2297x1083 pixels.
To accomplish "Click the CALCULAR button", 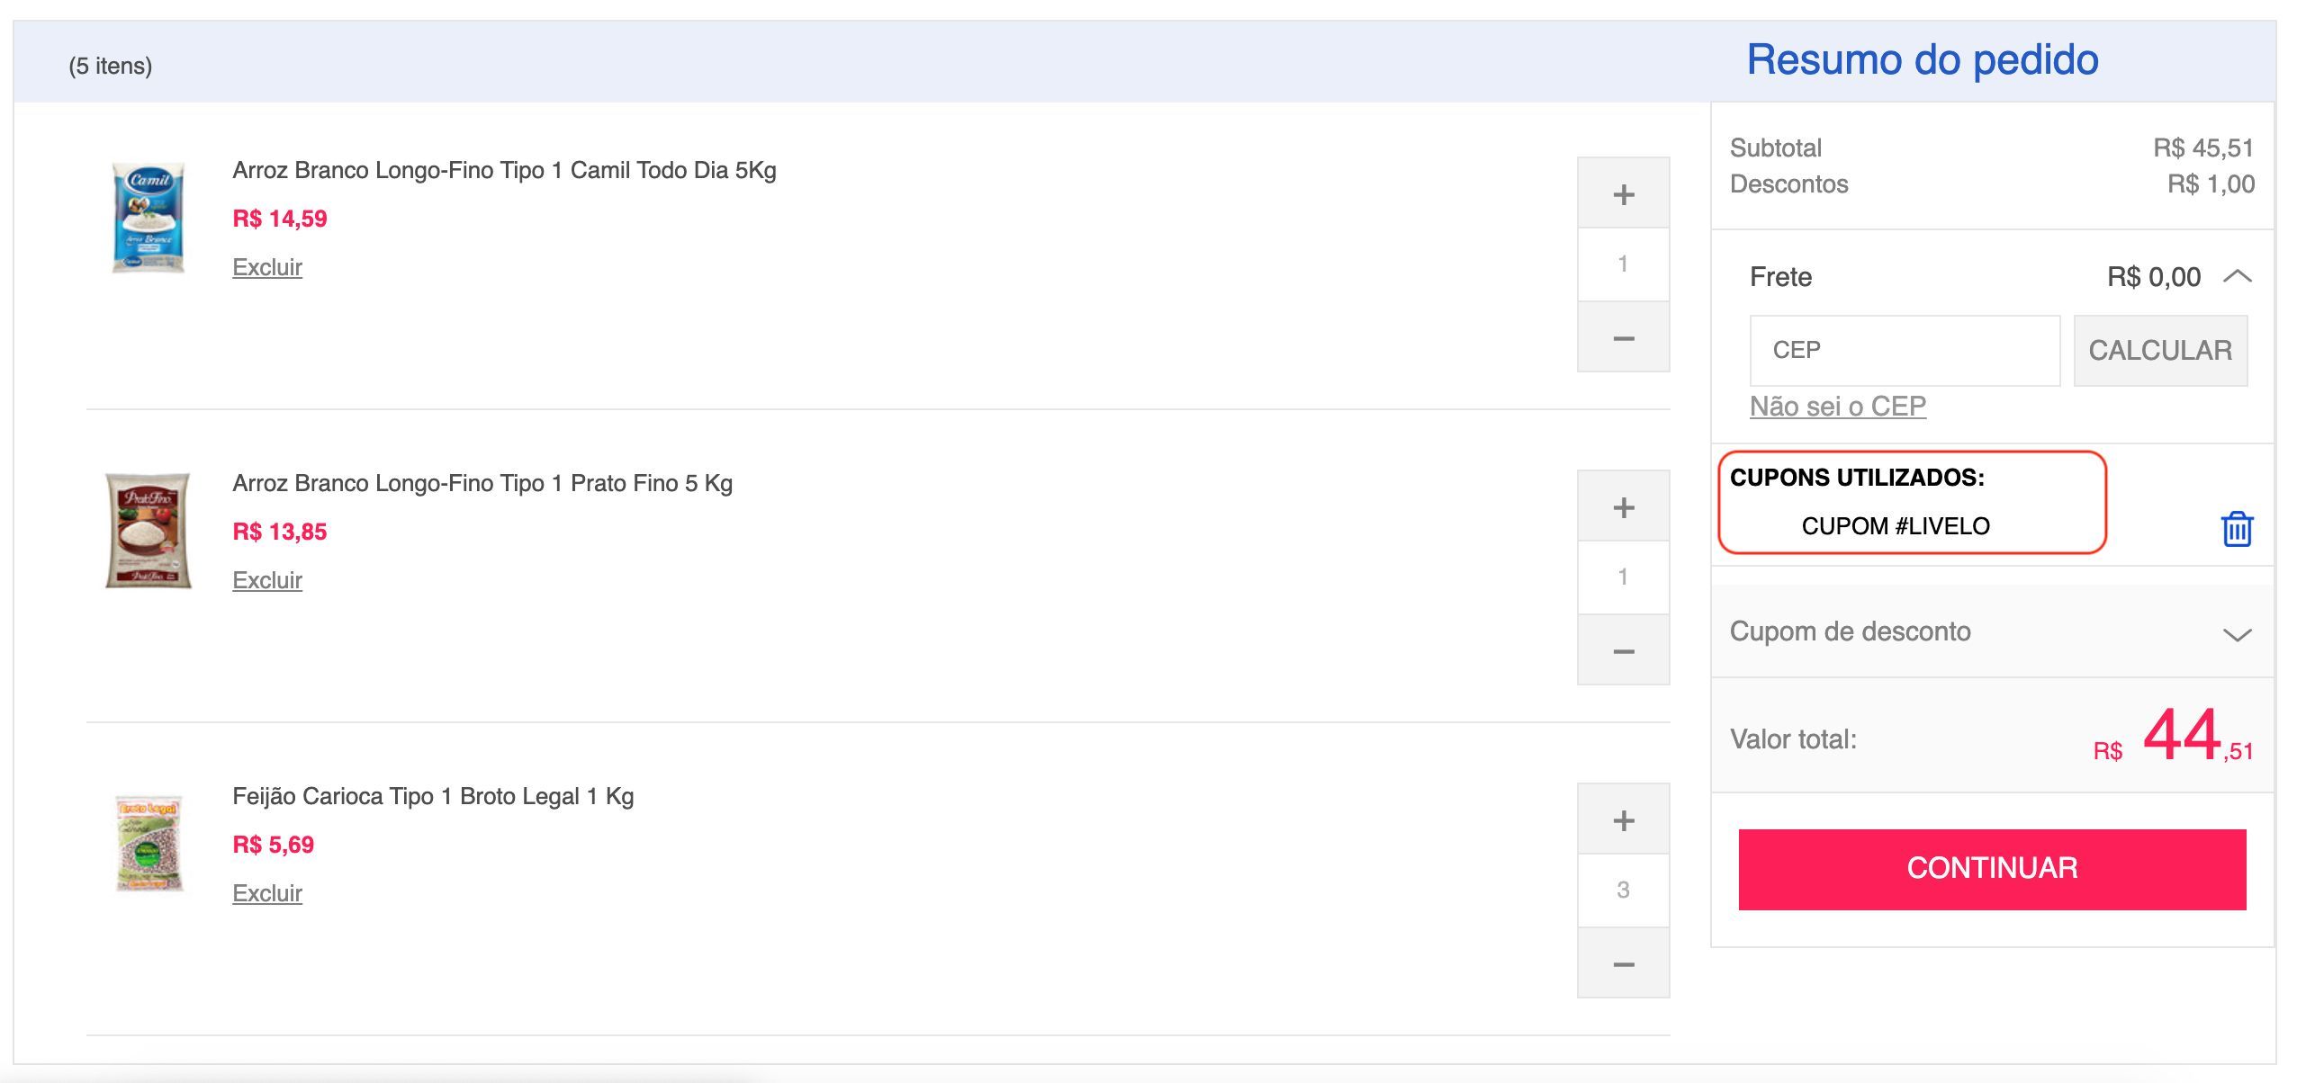I will click(x=2160, y=350).
